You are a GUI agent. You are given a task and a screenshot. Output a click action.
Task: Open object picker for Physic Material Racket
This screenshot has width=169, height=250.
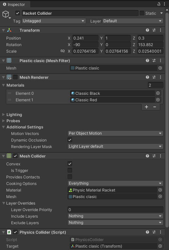click(x=160, y=190)
